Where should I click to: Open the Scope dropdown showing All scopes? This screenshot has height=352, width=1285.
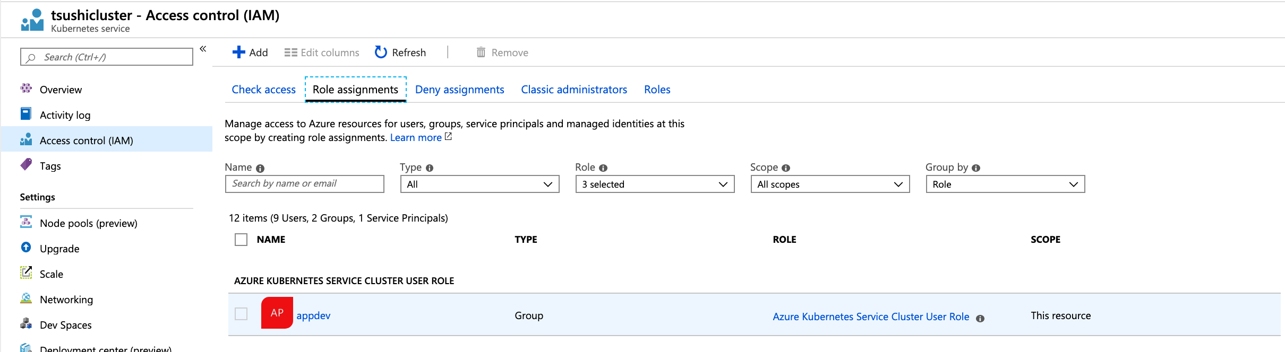830,184
